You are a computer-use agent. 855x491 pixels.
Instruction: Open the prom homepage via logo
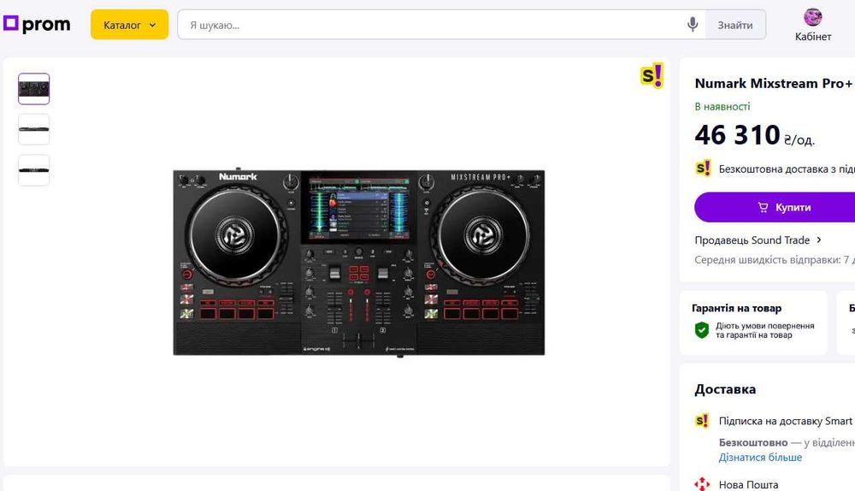(37, 24)
